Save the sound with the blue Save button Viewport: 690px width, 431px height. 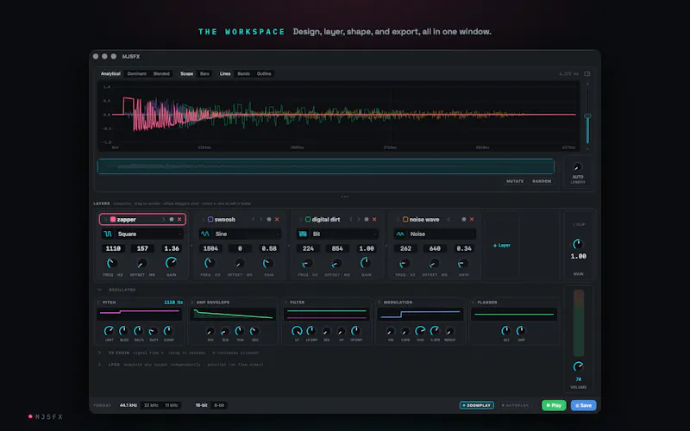point(584,405)
